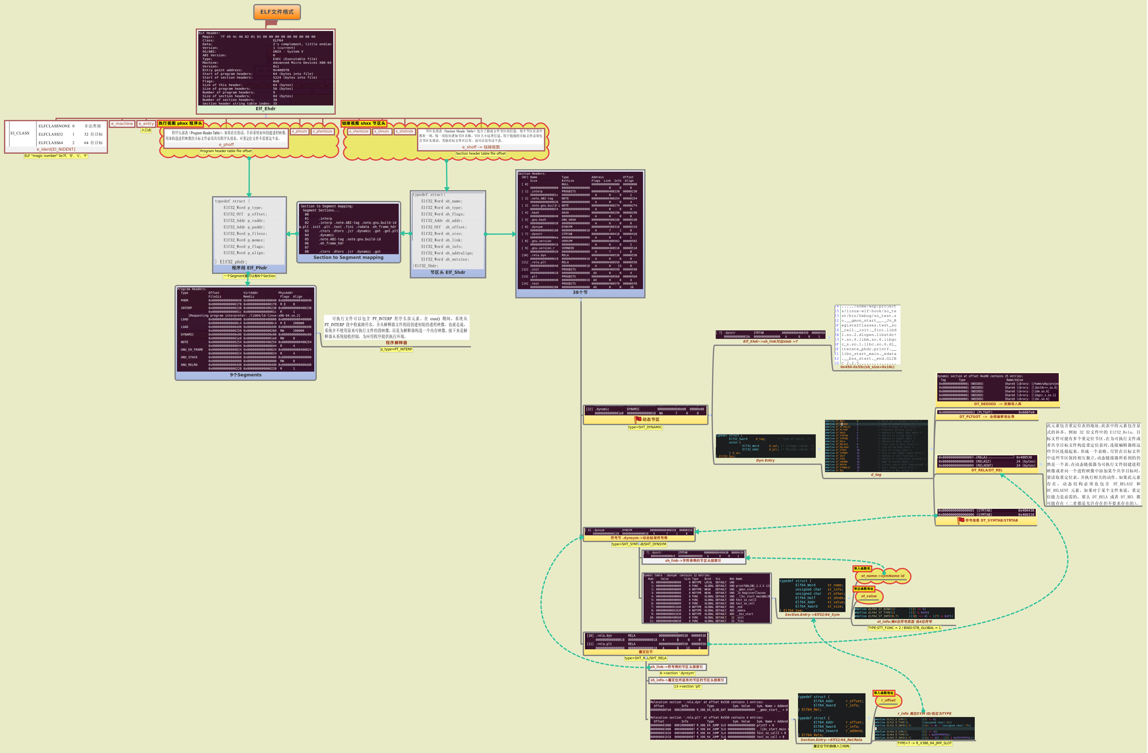Click Program header table file offset note
Screen dimensions: 1148x753
(x=226, y=151)
